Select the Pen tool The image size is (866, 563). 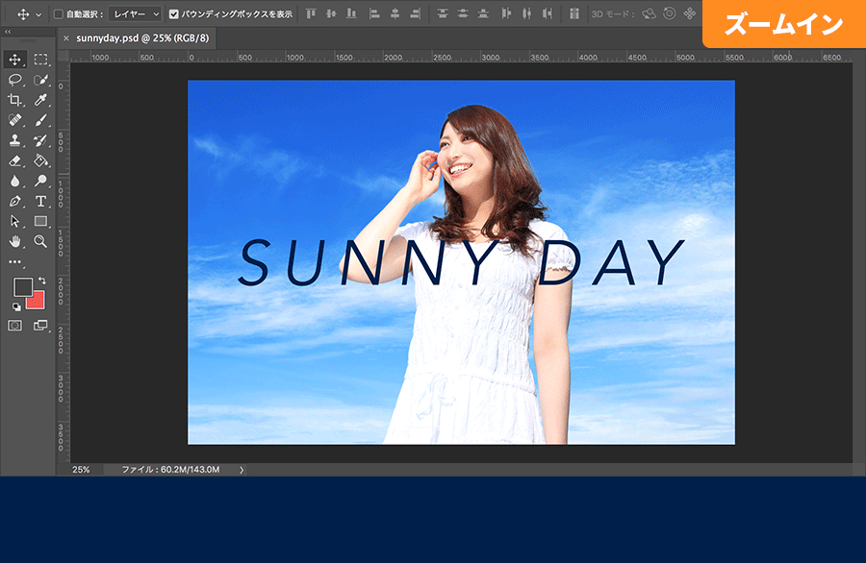pyautogui.click(x=15, y=201)
